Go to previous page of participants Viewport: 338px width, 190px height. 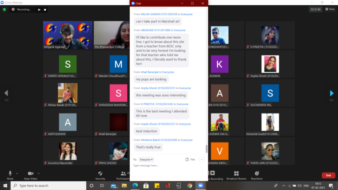6,93
